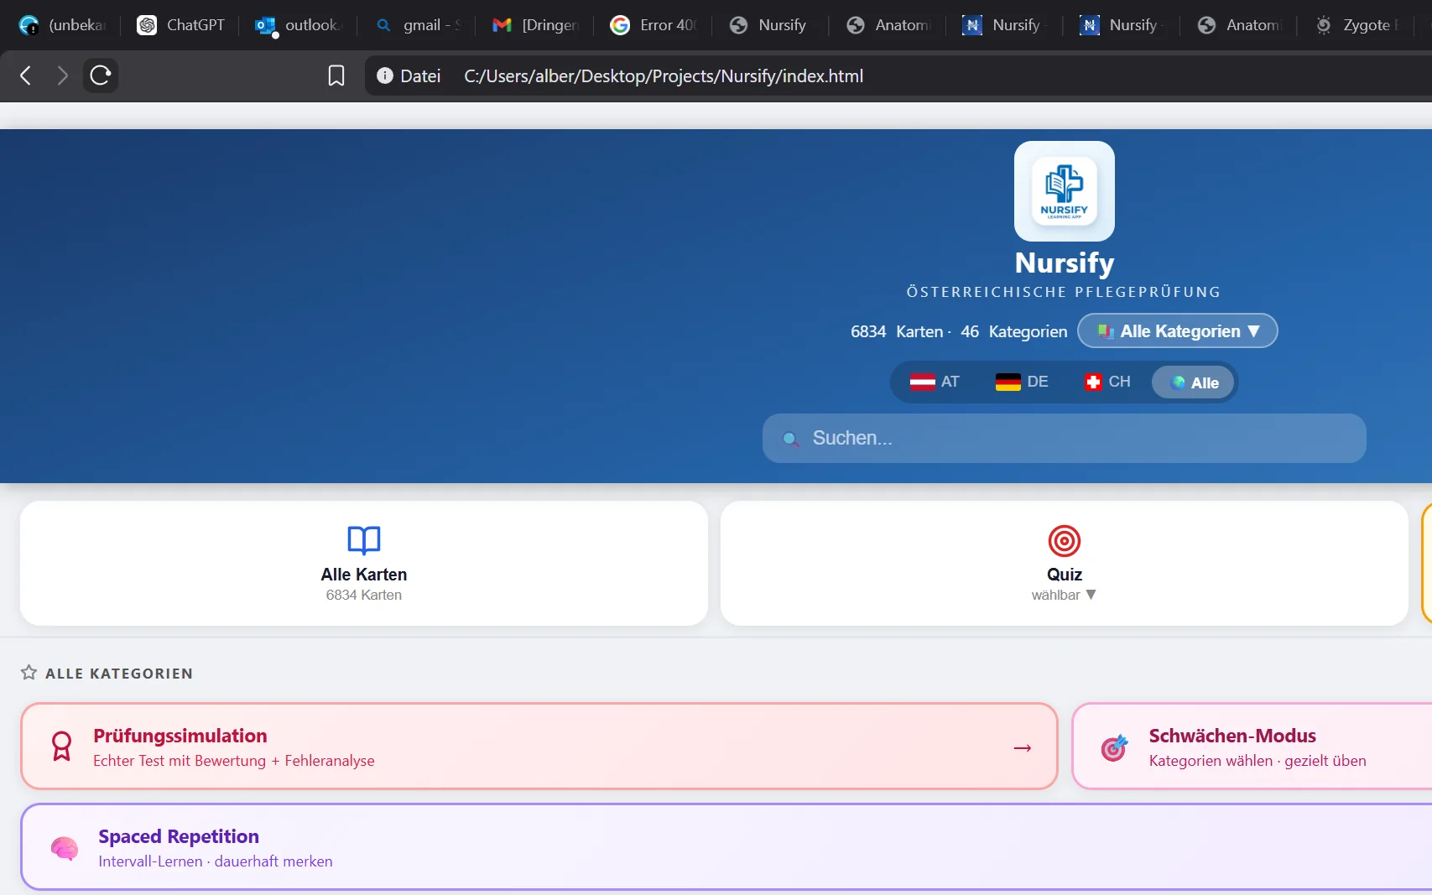The image size is (1432, 895).
Task: Click the arrow on the Prüfungssimulation card
Action: (x=1023, y=747)
